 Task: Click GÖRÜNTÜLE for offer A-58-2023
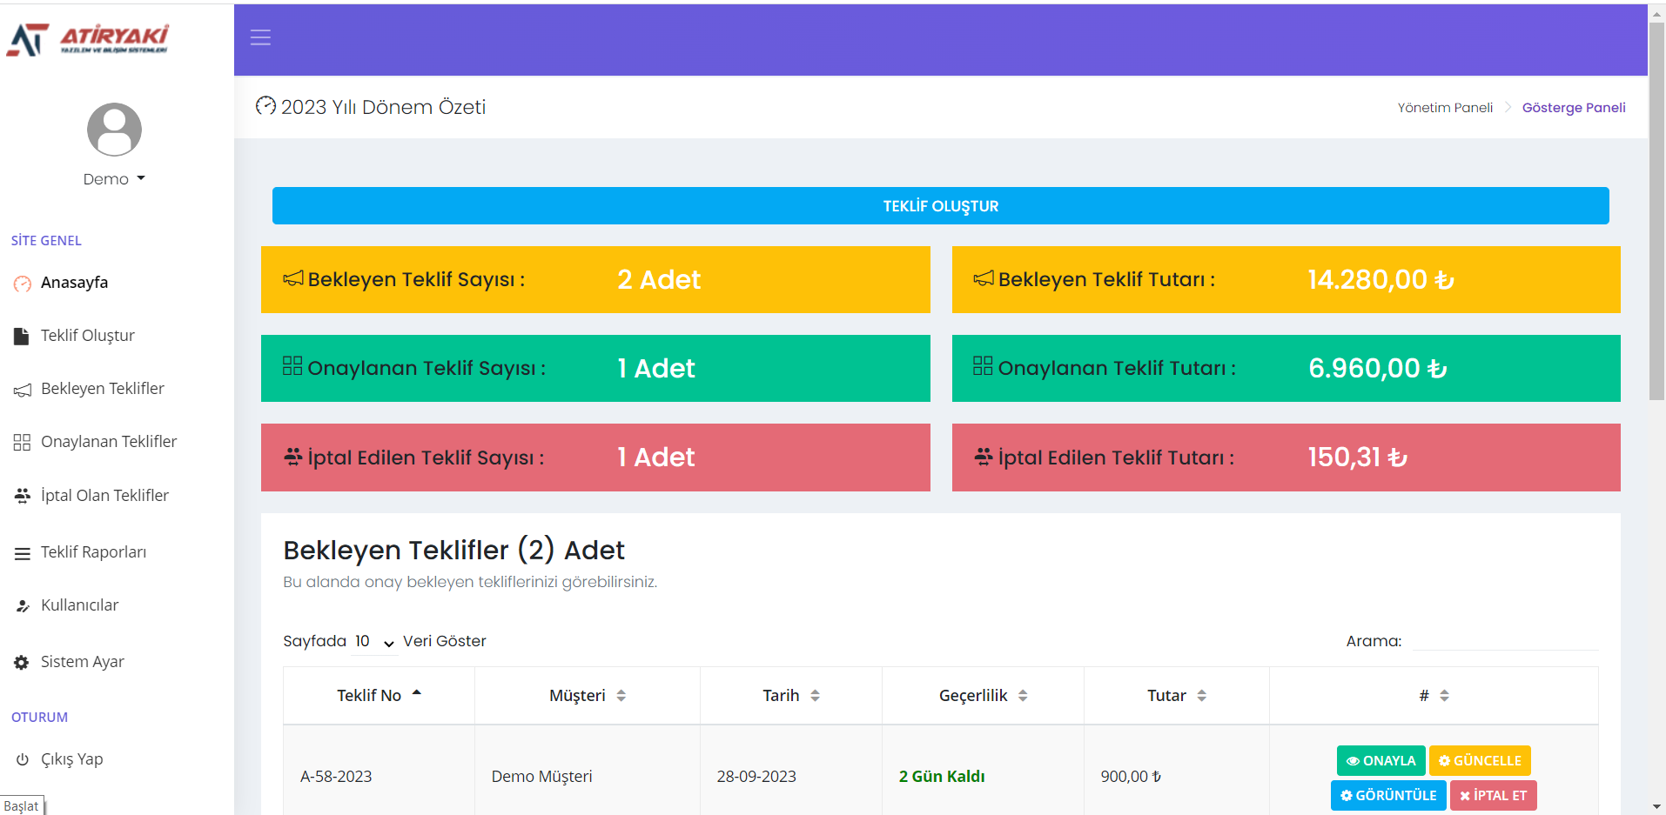point(1388,796)
